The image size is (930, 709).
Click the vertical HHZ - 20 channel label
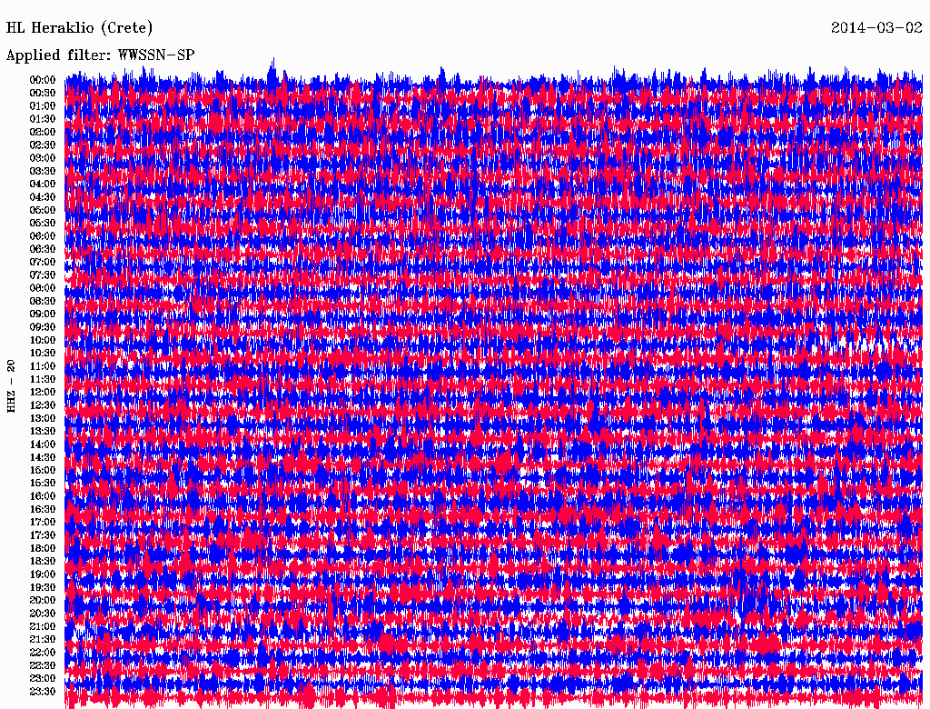coord(11,386)
